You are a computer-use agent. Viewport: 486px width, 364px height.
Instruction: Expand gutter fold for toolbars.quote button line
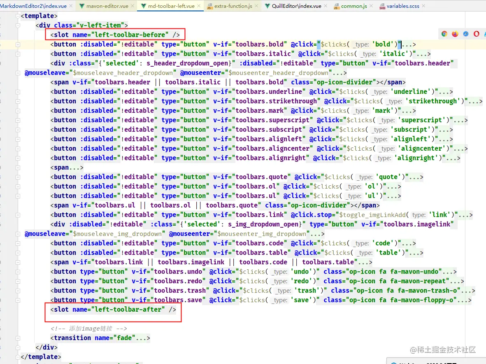point(18,177)
